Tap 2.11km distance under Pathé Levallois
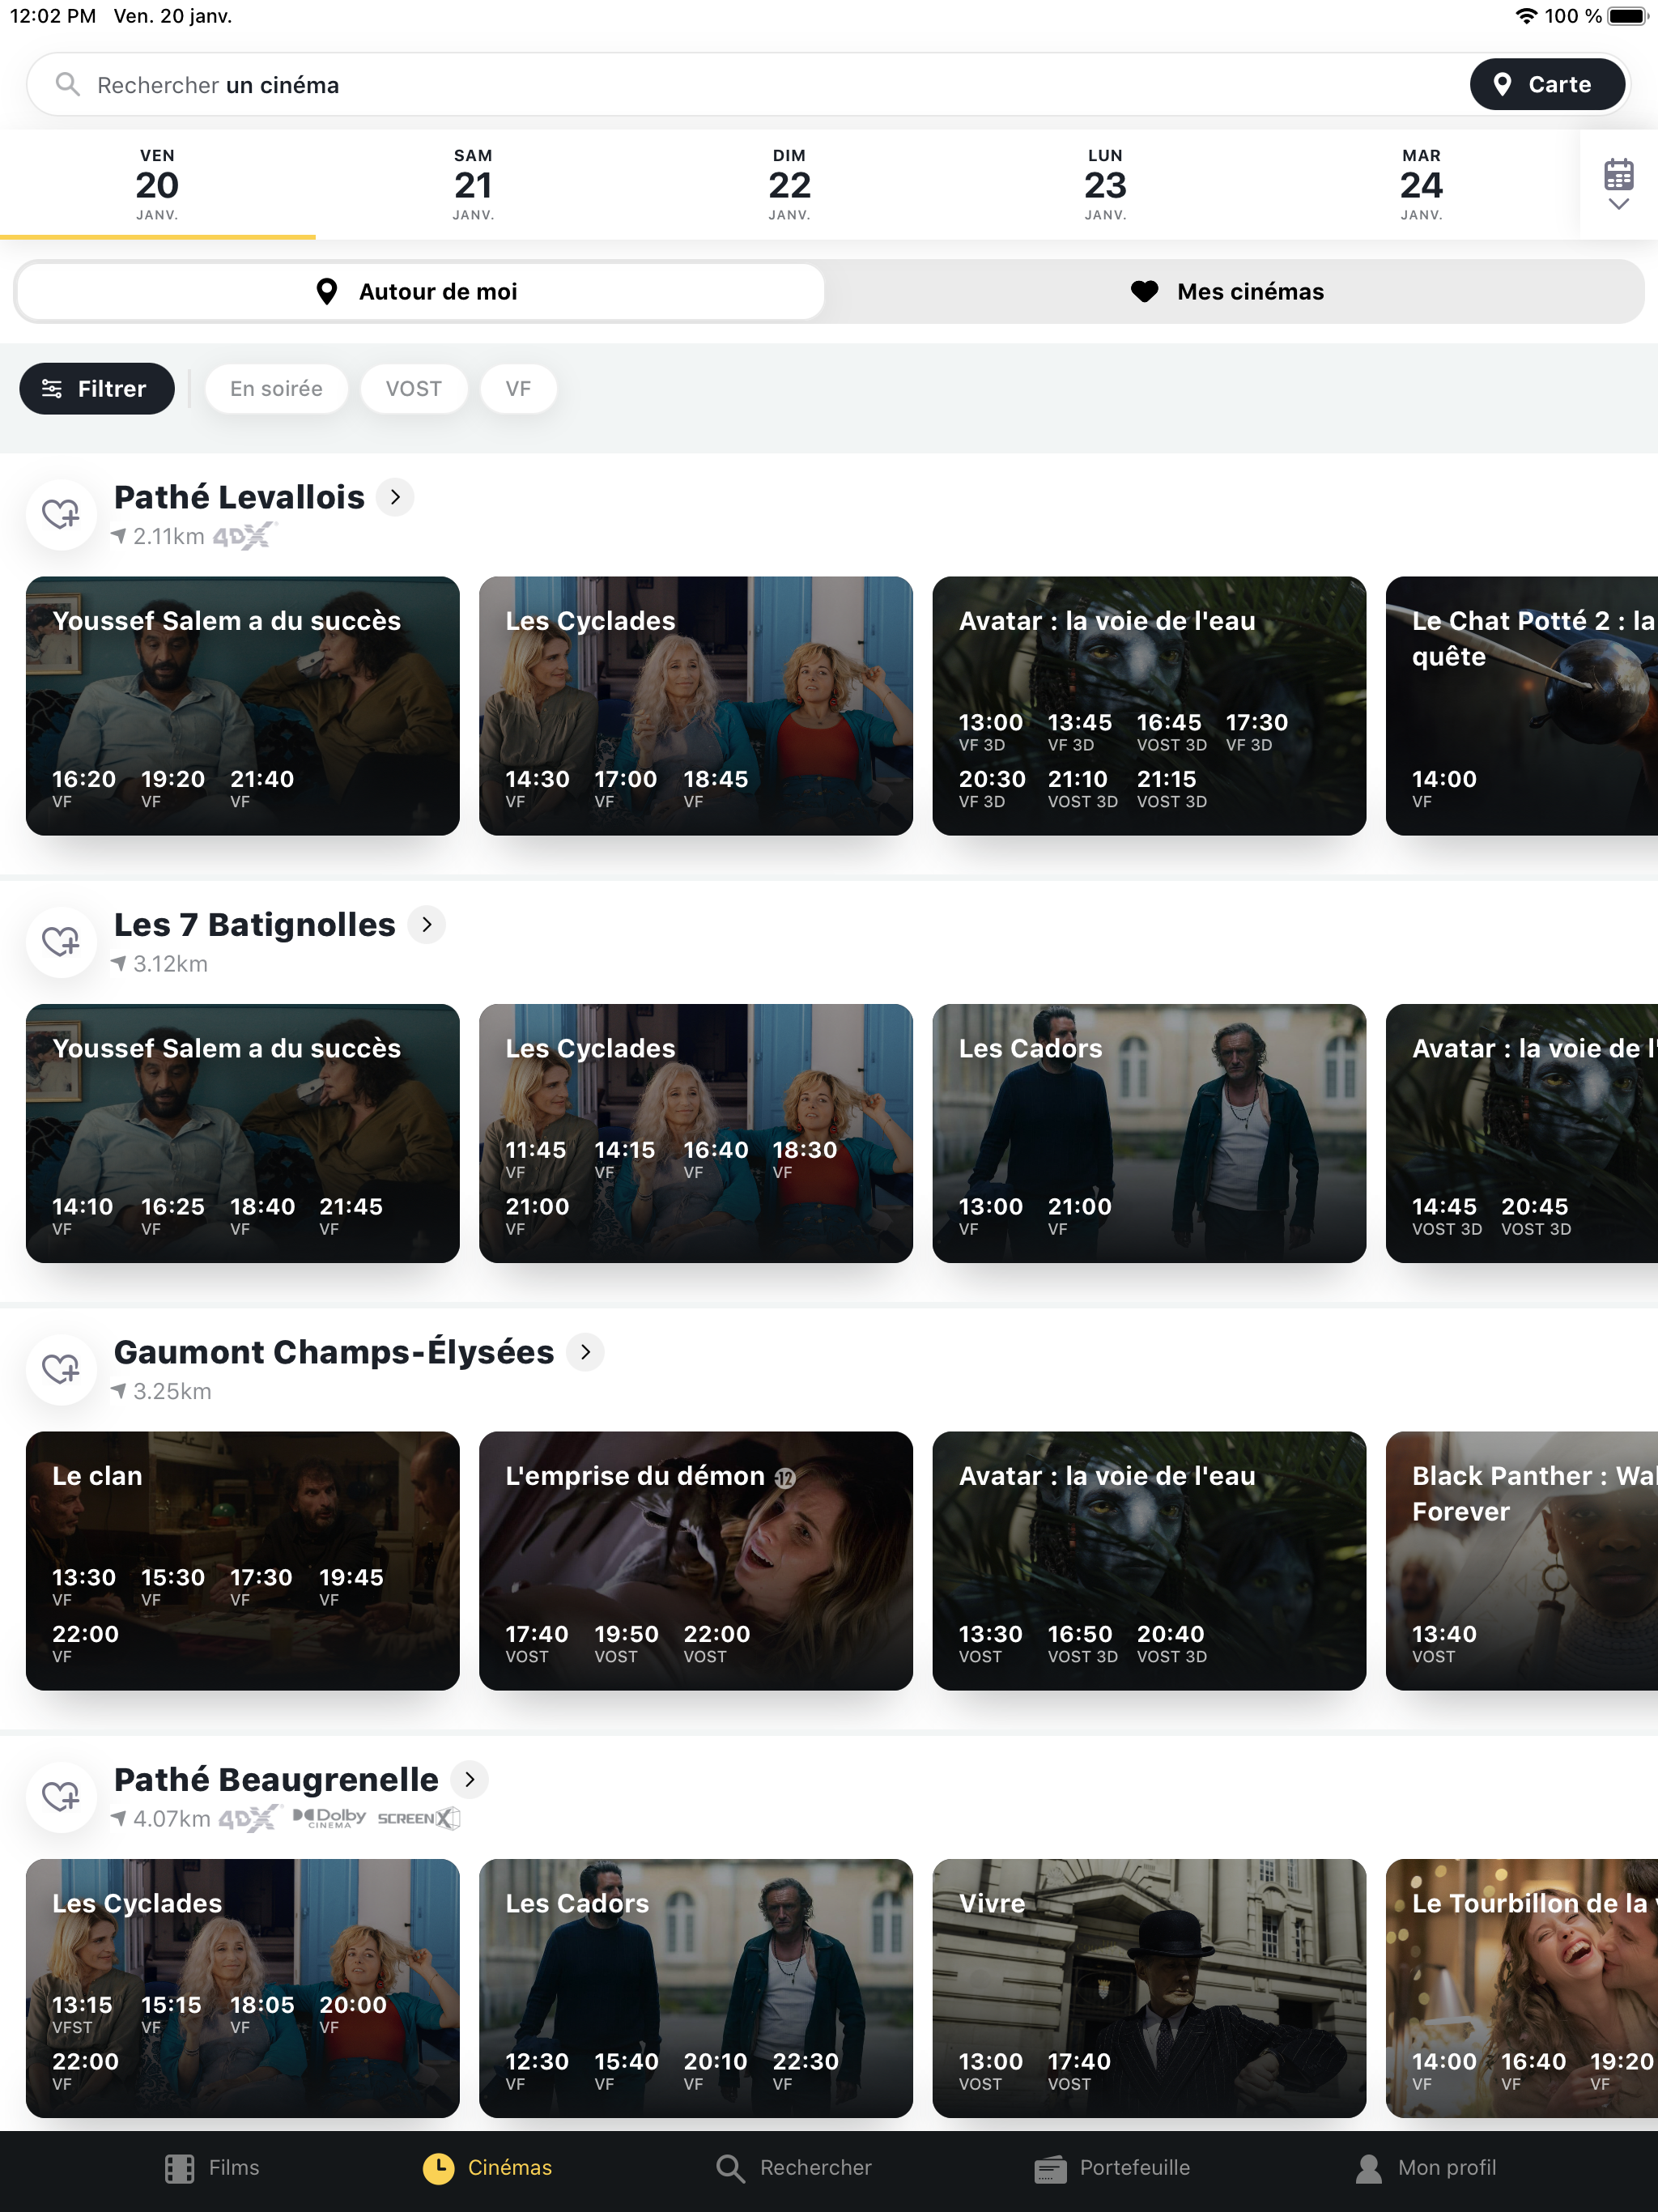1658x2212 pixels. click(x=168, y=537)
